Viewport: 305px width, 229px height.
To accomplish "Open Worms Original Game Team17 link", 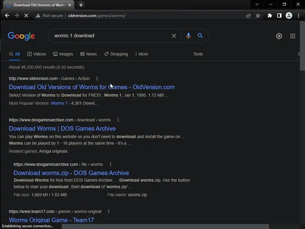I will point(52,220).
